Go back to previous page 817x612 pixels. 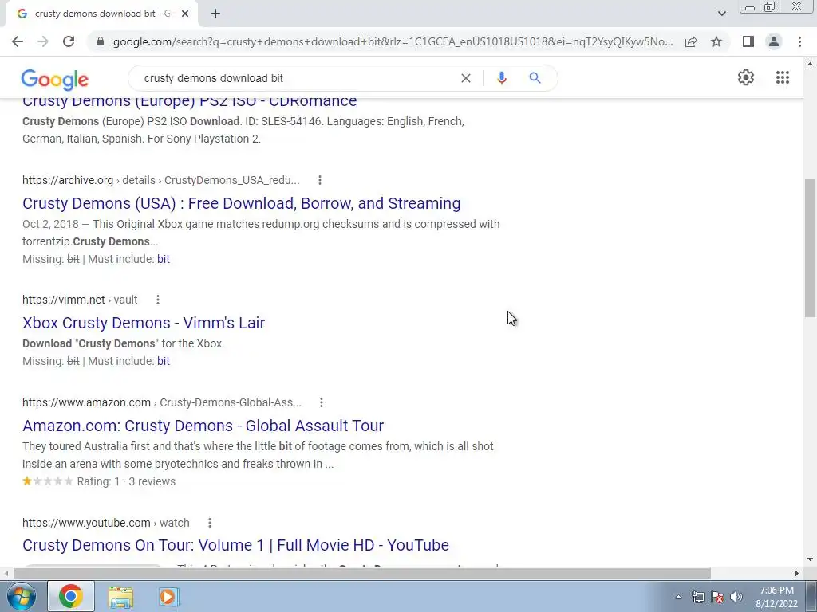pyautogui.click(x=18, y=41)
